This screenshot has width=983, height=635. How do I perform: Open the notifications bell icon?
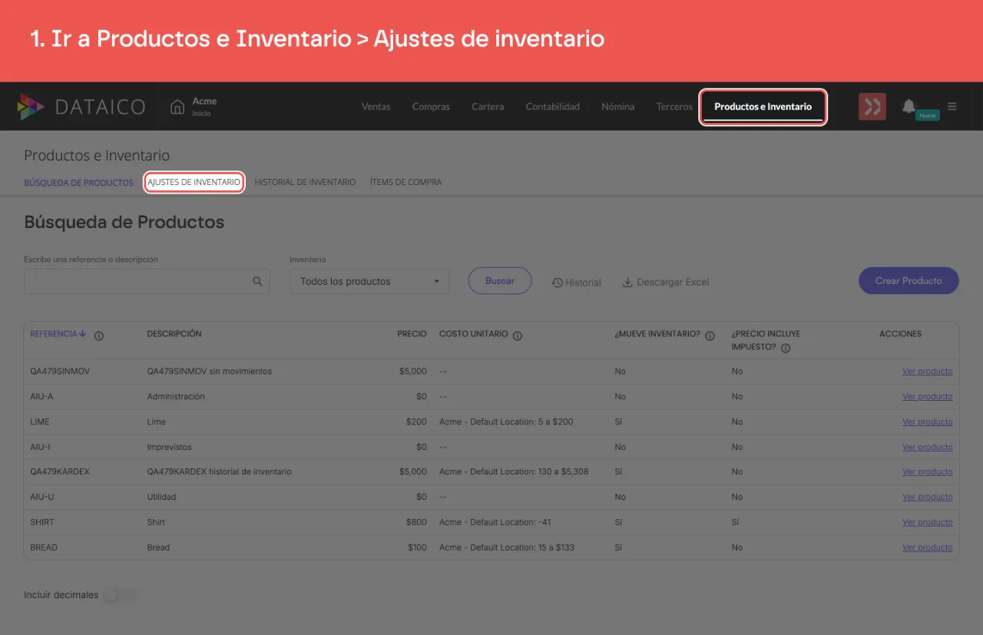pyautogui.click(x=909, y=106)
